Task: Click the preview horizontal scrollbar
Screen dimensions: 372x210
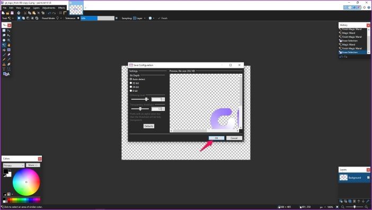Action: (205, 130)
